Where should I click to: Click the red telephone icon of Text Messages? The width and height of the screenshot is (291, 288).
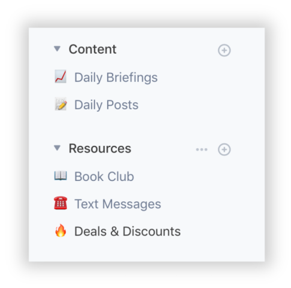click(60, 203)
